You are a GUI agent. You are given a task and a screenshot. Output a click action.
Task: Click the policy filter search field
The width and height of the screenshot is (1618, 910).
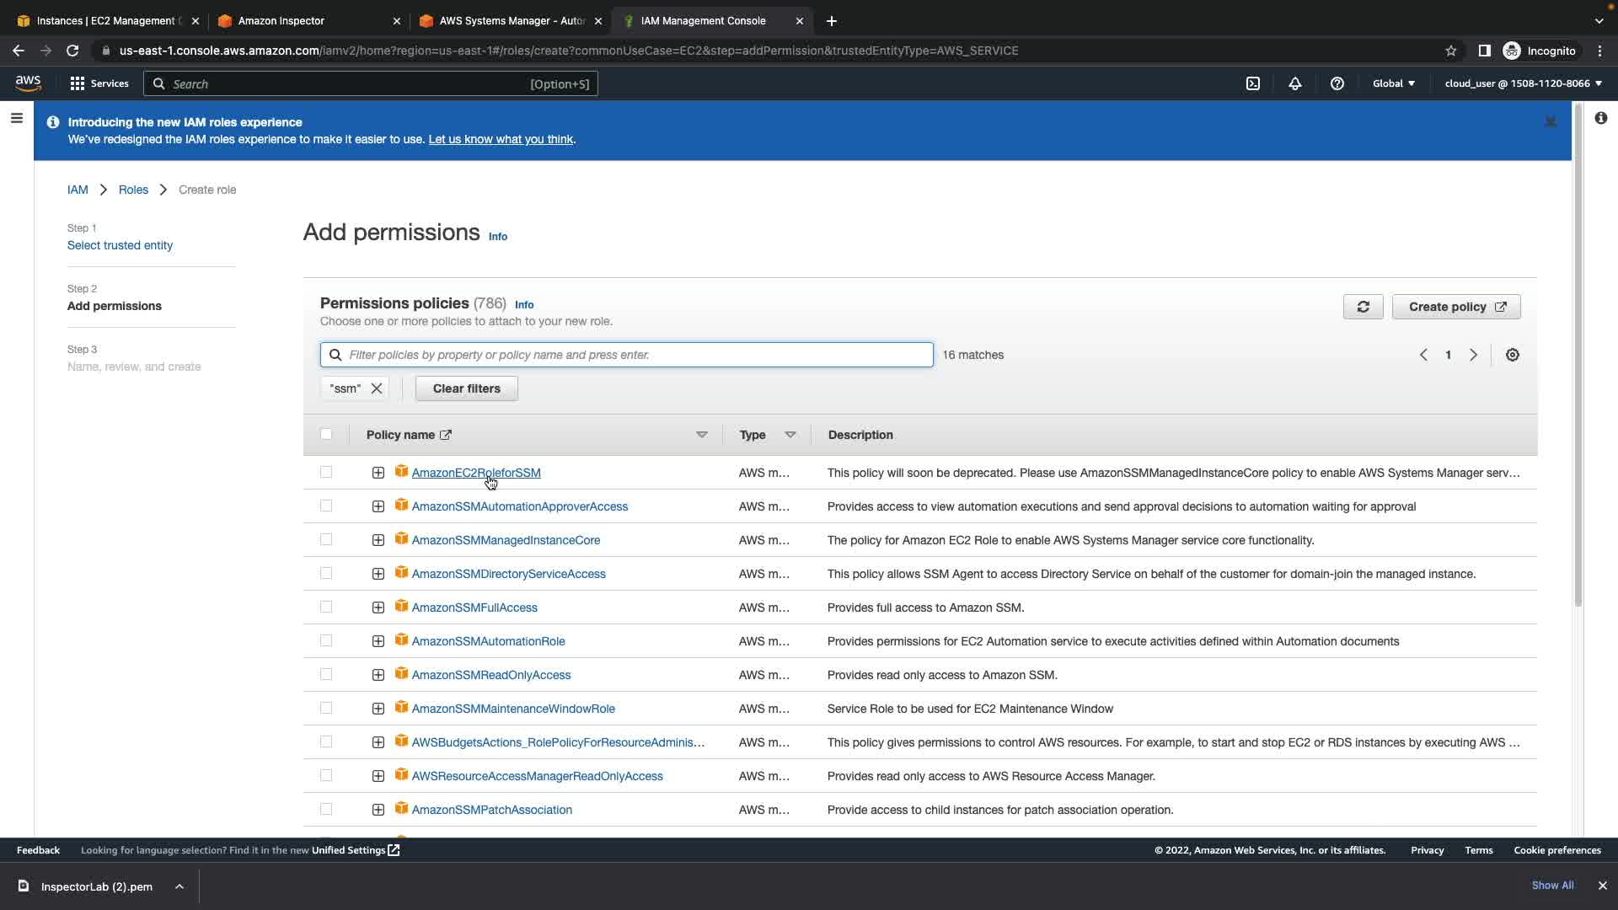click(638, 355)
